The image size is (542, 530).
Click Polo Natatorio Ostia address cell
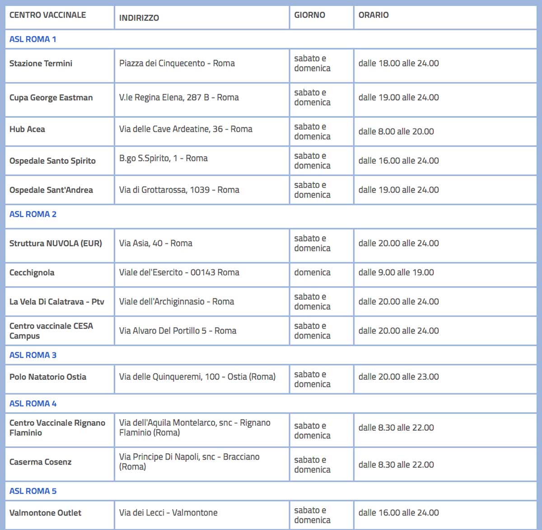tap(201, 379)
